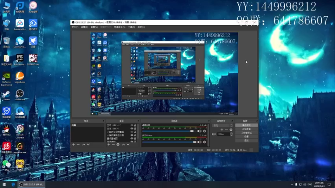Viewport: 335px width, 188px height.
Task: Open OBS 设置 settings button
Action: pyautogui.click(x=246, y=137)
